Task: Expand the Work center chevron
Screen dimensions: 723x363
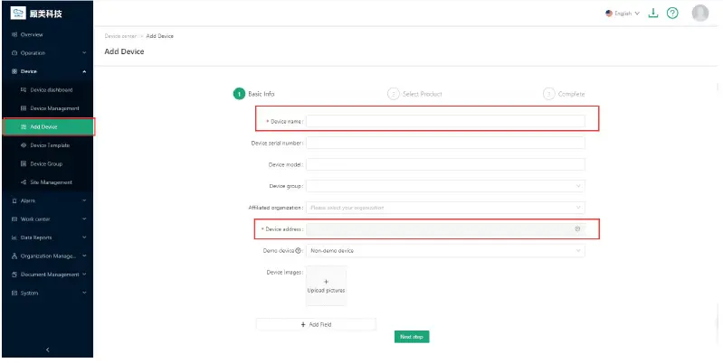Action: 84,219
